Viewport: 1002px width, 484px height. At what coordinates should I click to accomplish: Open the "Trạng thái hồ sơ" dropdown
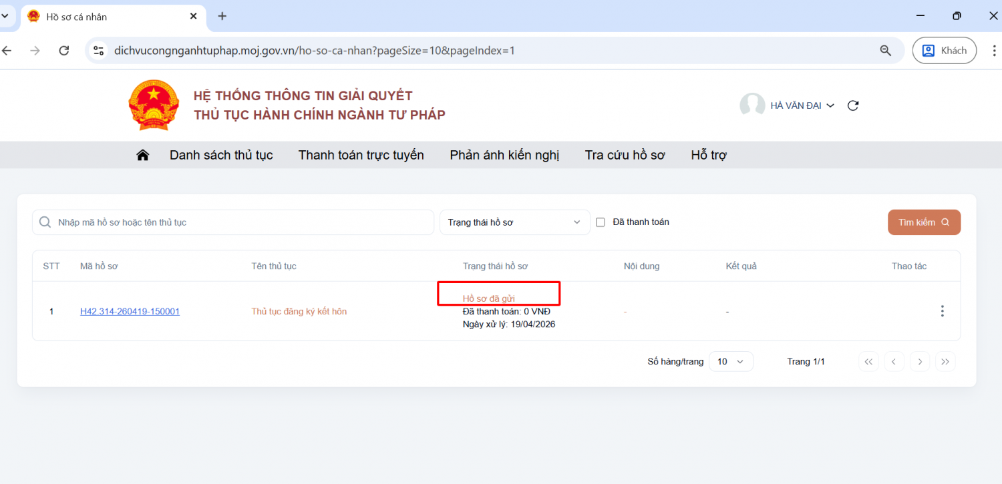[514, 222]
